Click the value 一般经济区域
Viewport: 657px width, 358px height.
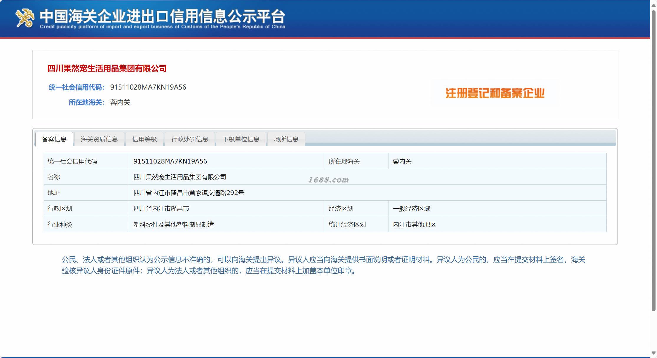click(411, 208)
